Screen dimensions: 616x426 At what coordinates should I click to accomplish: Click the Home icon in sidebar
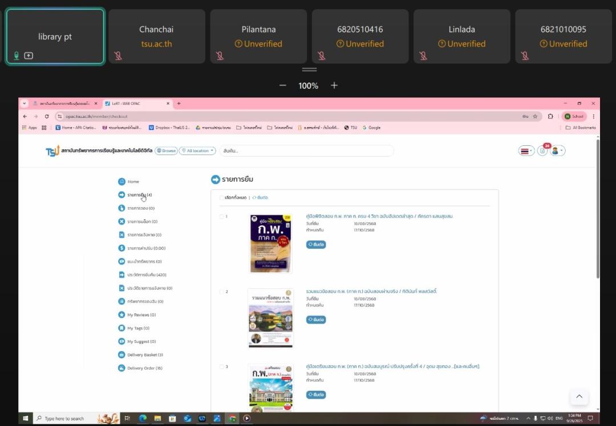(121, 182)
